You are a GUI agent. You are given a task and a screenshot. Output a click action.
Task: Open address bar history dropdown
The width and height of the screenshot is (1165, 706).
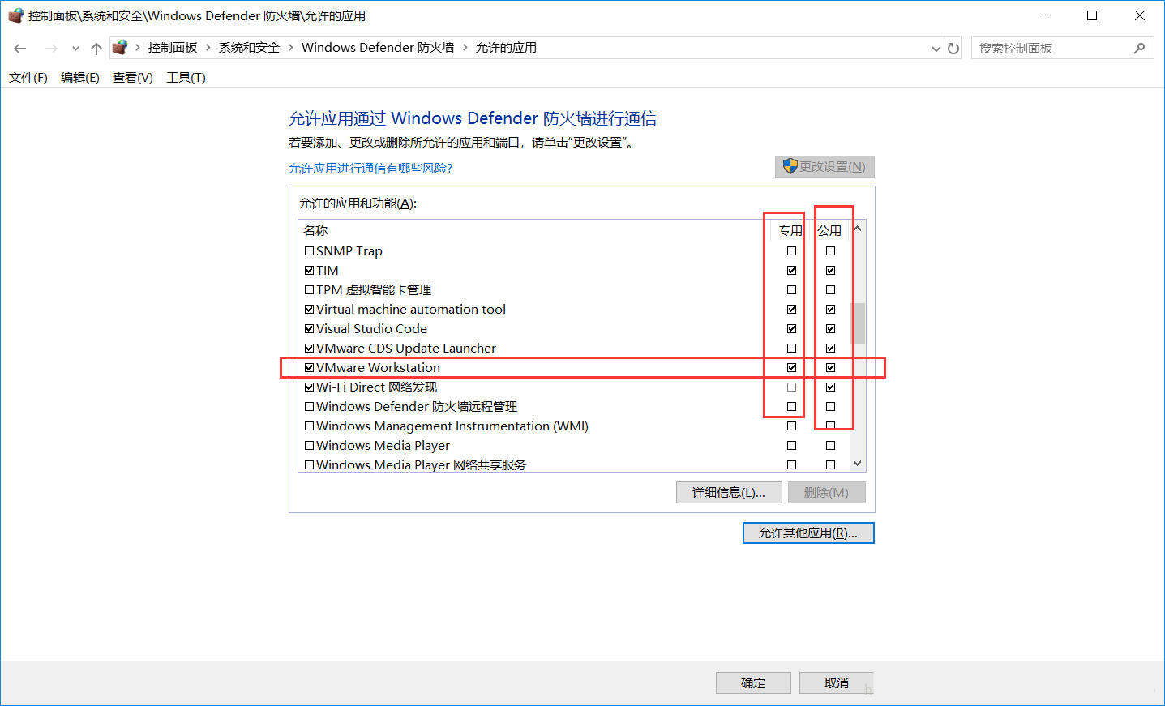[936, 49]
